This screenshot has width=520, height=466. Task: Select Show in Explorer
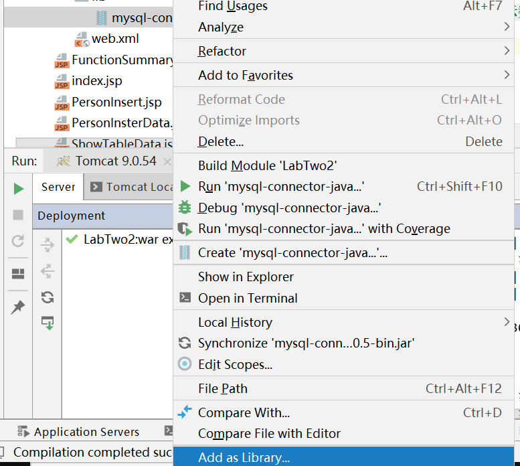[343, 277]
